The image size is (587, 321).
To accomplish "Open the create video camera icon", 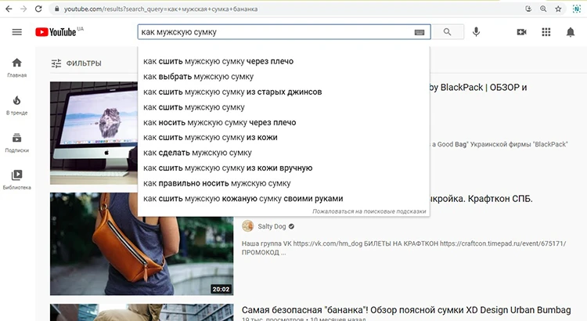I will tap(522, 32).
